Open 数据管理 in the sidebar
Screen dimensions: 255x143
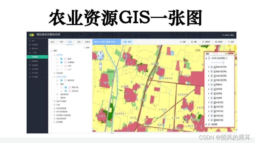[x=35, y=61]
